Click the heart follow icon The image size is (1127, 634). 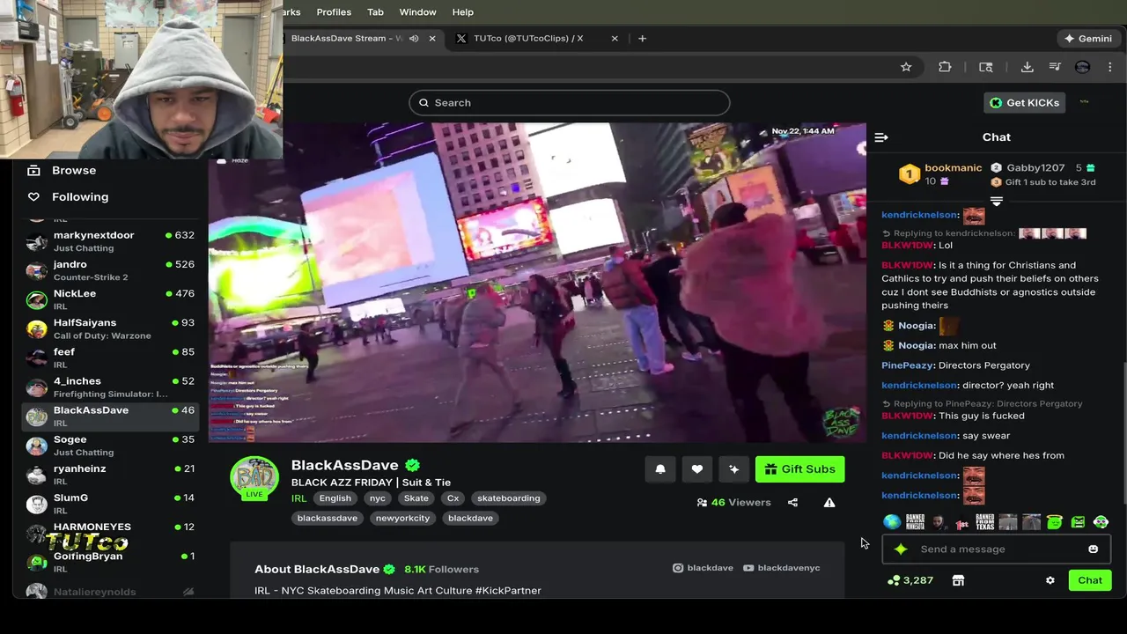click(697, 469)
